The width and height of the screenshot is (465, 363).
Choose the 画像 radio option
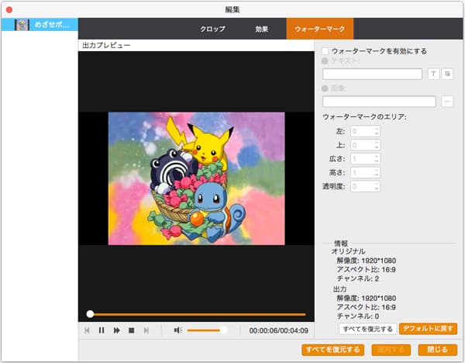325,88
